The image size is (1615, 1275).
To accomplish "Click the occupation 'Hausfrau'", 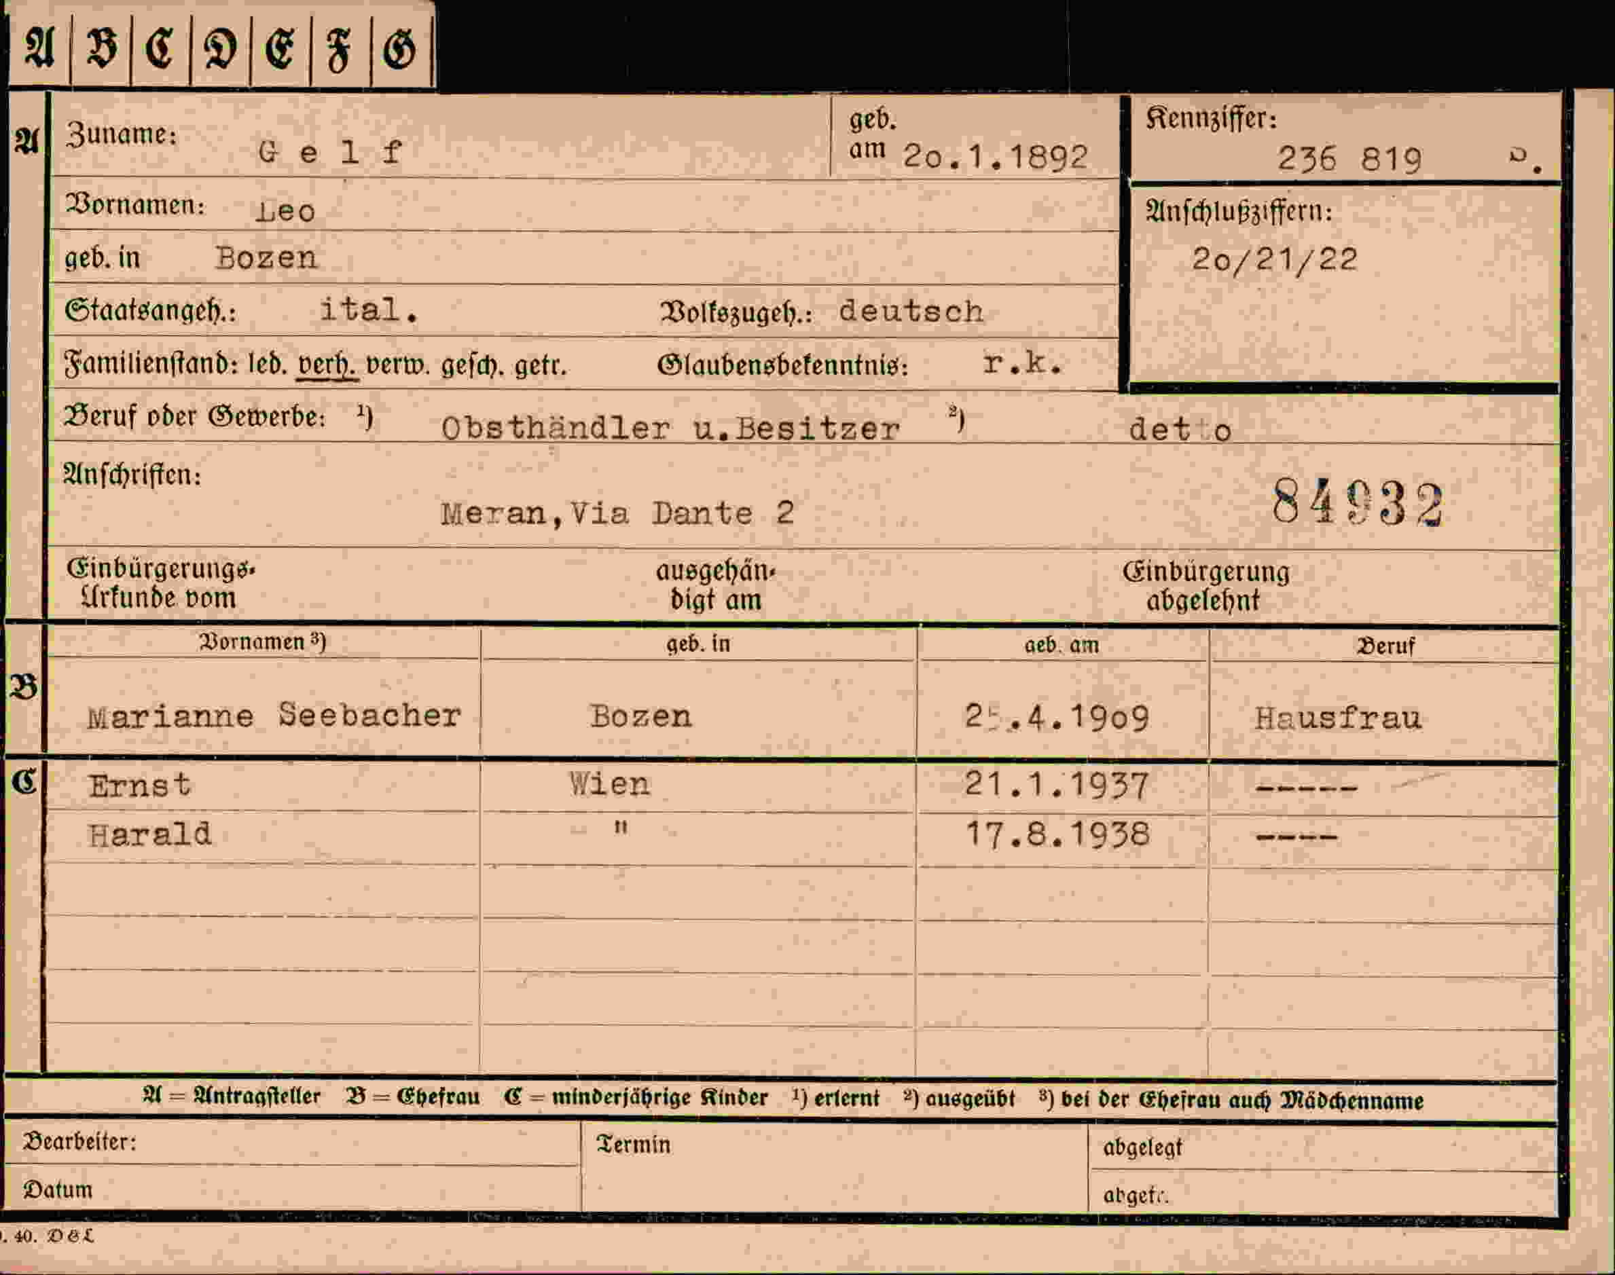I will tap(1337, 719).
